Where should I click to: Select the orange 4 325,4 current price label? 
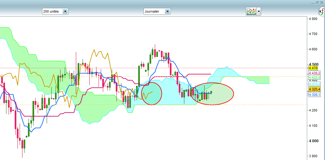315,89
